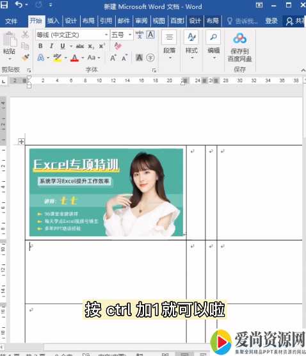This screenshot has width=306, height=356.
Task: Apply text effects A icon
Action: click(41, 58)
